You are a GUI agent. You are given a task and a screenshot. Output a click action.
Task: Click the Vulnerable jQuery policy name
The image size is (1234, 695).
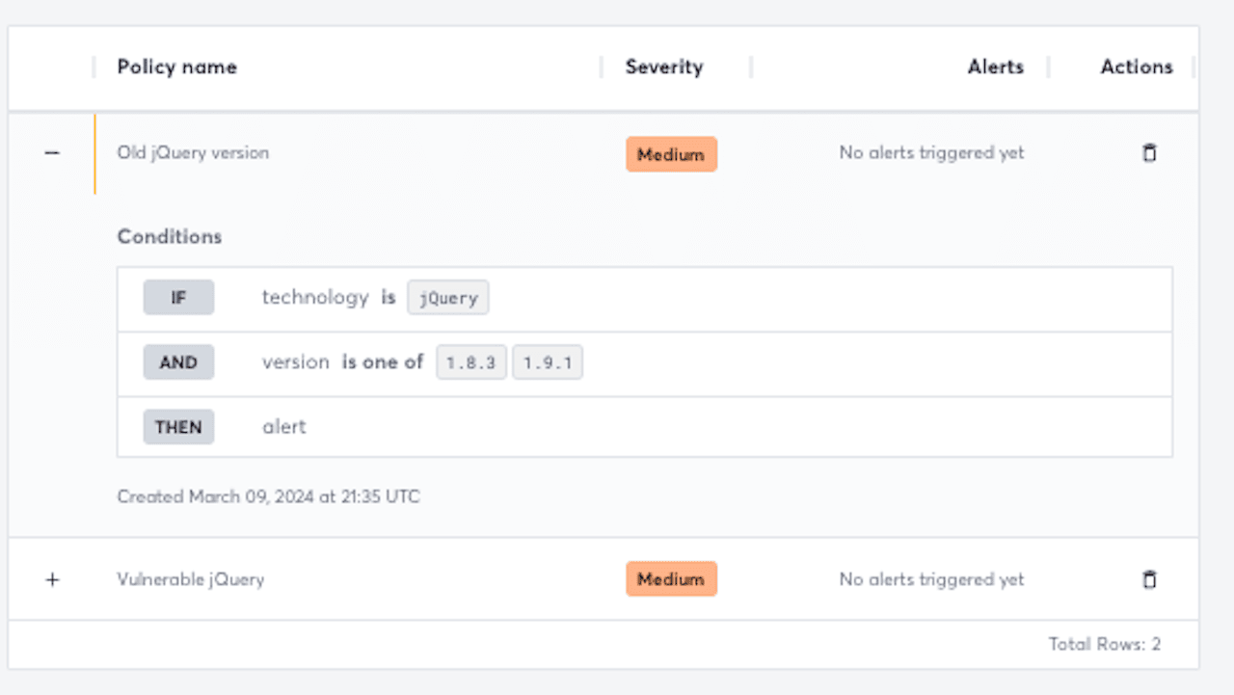(190, 578)
